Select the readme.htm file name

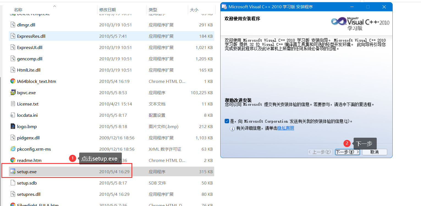point(29,160)
